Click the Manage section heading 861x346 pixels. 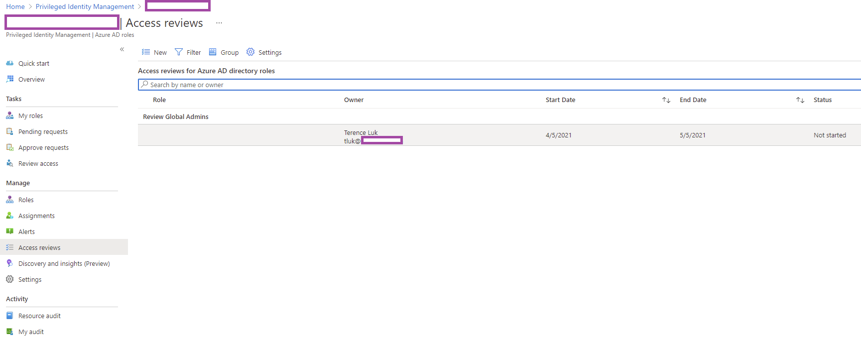click(18, 183)
